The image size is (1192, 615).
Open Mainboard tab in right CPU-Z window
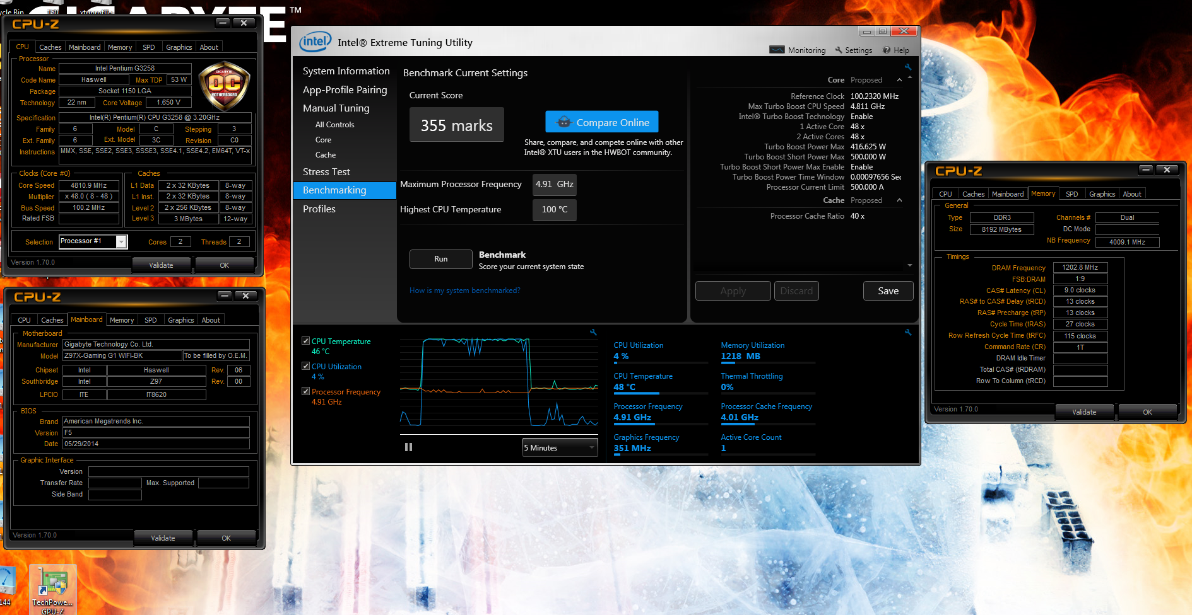(x=1008, y=194)
